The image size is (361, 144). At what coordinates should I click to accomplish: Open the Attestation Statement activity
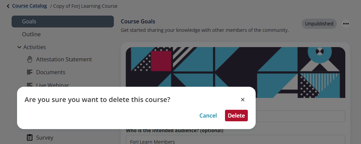click(x=64, y=60)
